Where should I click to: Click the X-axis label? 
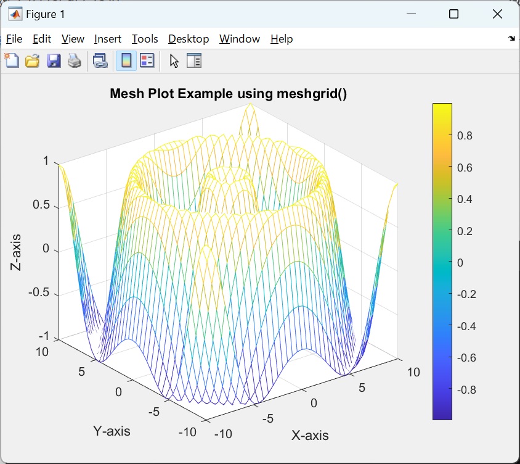pyautogui.click(x=310, y=435)
